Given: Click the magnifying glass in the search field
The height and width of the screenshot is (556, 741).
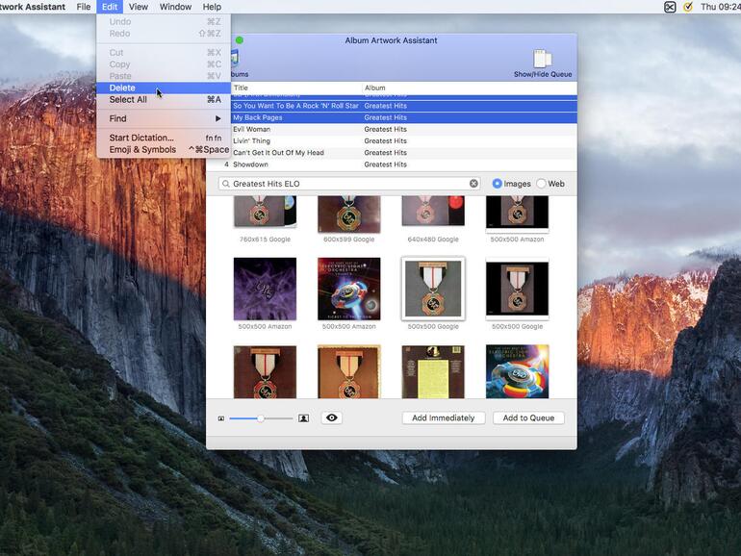Looking at the screenshot, I should tap(225, 184).
